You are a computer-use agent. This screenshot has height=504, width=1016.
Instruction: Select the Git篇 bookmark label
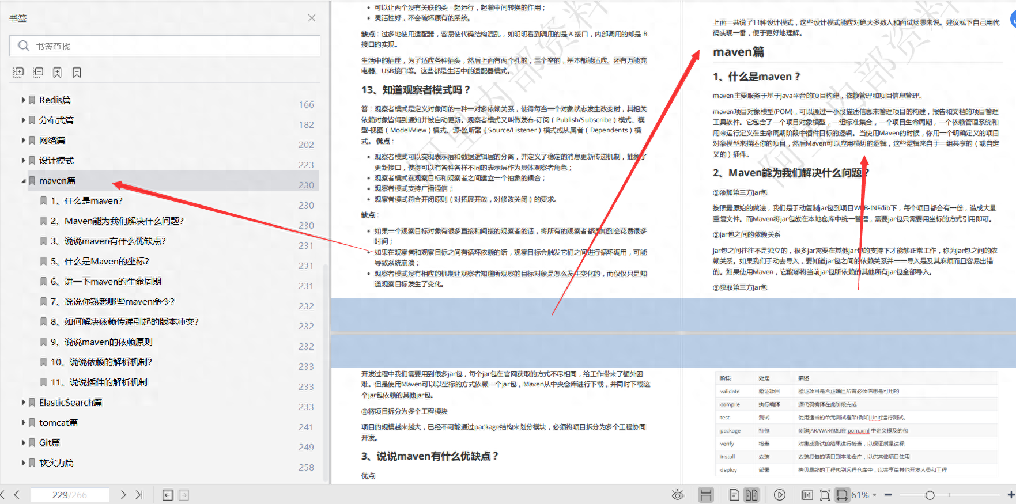pyautogui.click(x=50, y=442)
